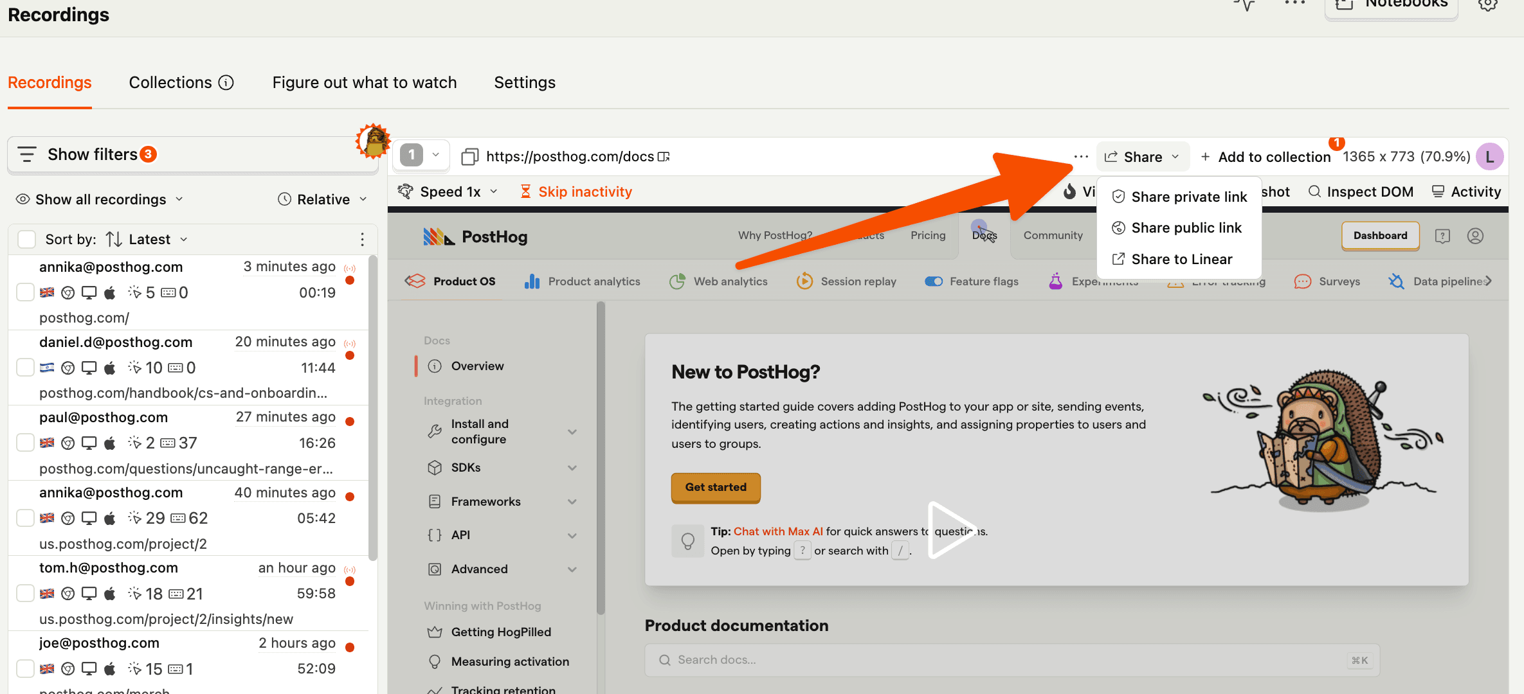This screenshot has height=694, width=1524.
Task: Select the Recordings tab
Action: click(x=50, y=82)
